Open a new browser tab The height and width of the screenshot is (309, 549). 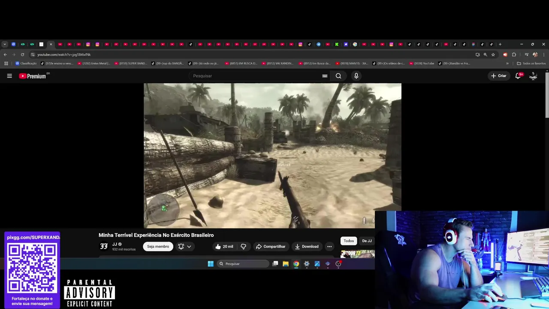pos(500,44)
